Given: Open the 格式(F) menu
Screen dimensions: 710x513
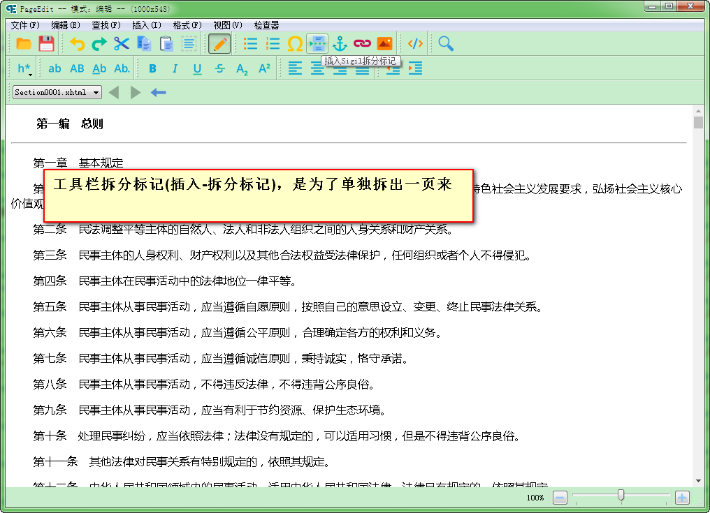Looking at the screenshot, I should (x=187, y=25).
